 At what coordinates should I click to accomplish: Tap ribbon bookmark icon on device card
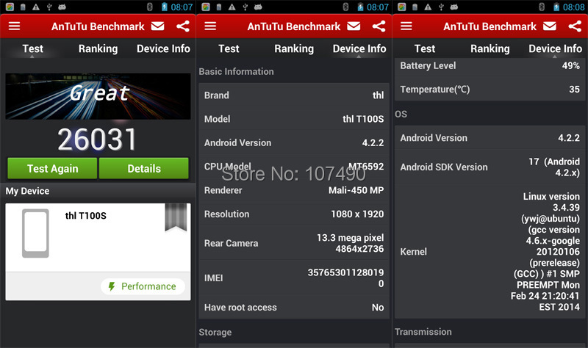(176, 217)
